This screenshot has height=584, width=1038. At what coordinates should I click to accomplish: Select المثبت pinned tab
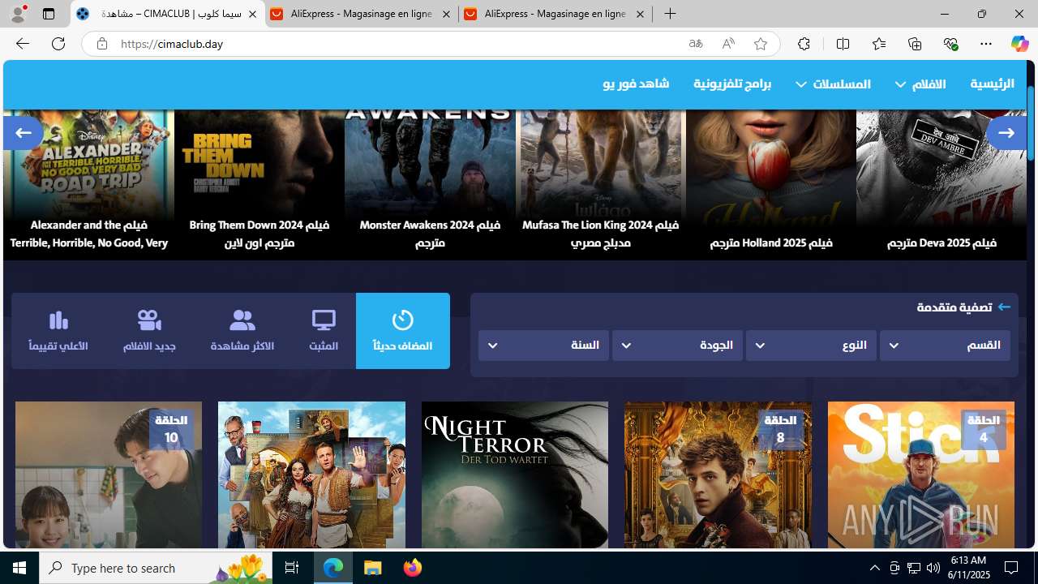click(x=324, y=331)
